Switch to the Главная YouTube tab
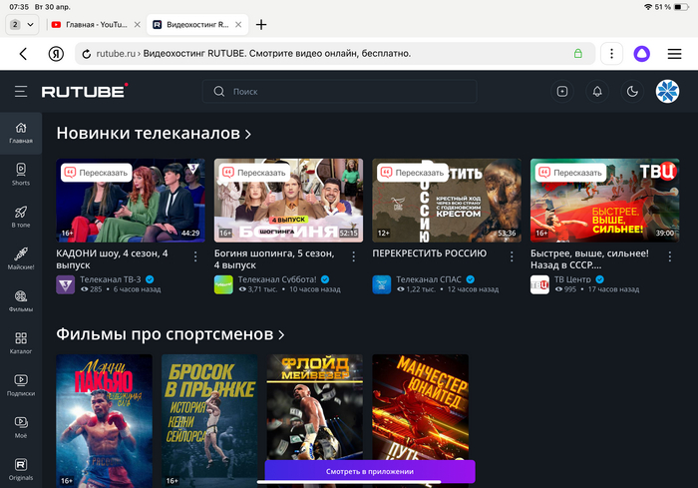This screenshot has height=488, width=698. pos(93,24)
